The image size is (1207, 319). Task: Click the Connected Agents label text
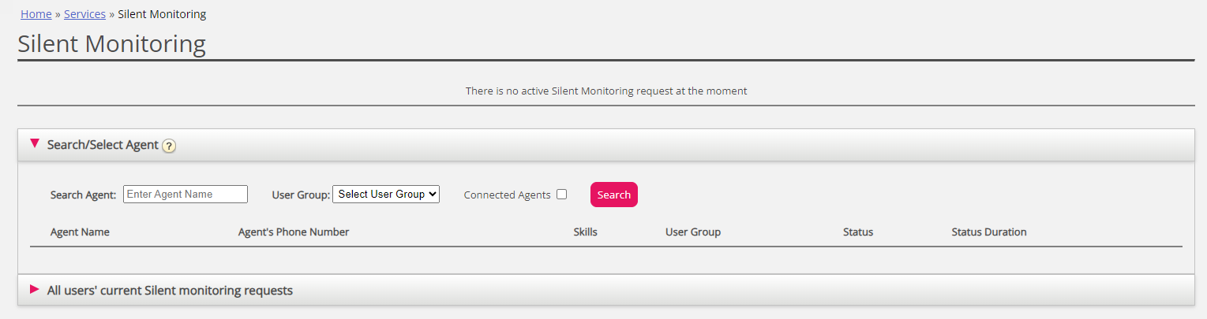click(508, 195)
